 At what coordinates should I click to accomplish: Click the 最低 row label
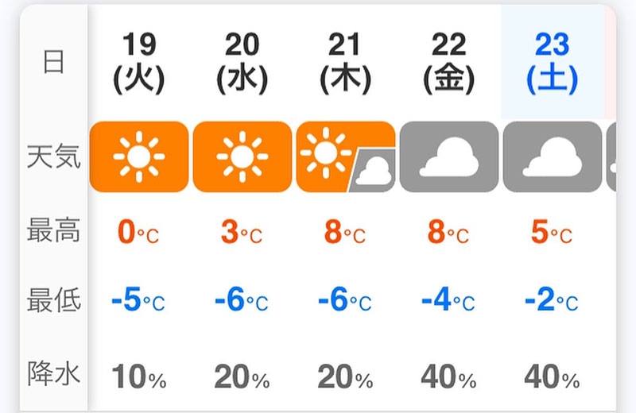[53, 301]
